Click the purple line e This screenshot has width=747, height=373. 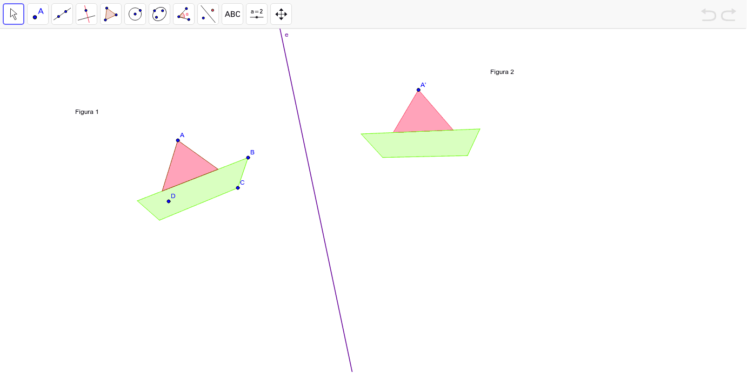(x=316, y=200)
